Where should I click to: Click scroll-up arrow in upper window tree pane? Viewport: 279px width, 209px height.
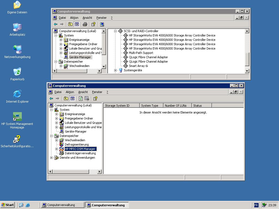click(104, 31)
